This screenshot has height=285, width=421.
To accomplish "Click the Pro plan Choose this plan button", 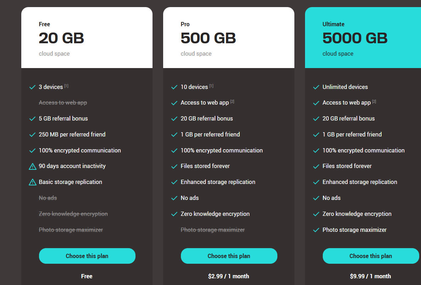I will [x=229, y=256].
